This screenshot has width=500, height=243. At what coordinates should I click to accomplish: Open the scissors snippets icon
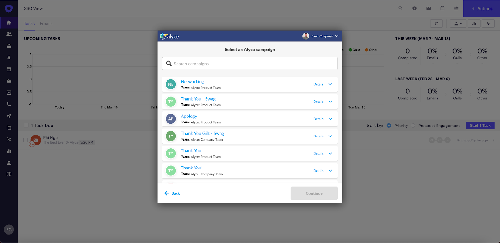9,140
